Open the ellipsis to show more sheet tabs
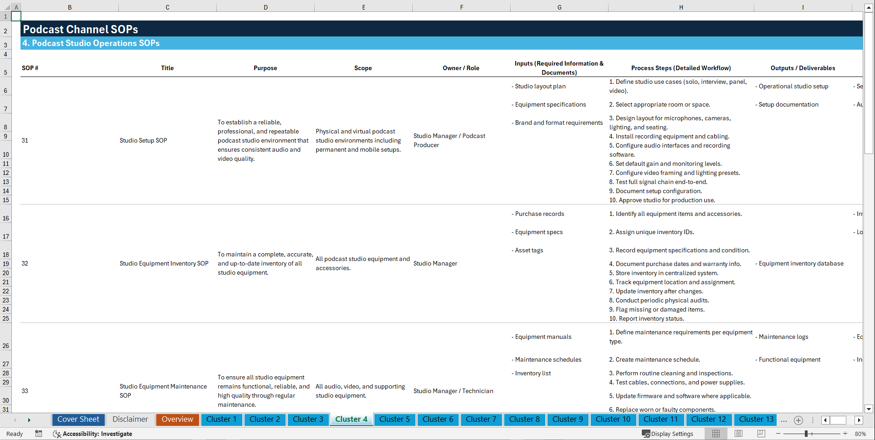The height and width of the screenshot is (440, 875). pos(784,420)
